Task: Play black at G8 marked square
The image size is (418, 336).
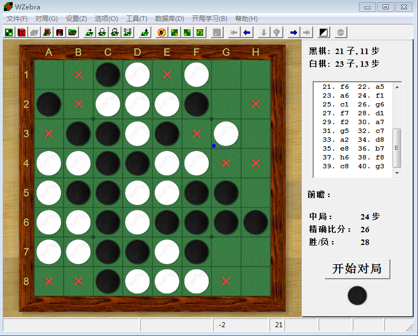Action: [226, 281]
